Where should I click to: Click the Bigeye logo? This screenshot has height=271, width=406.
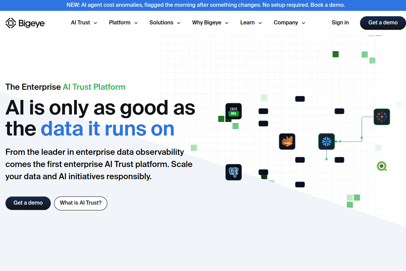(x=25, y=23)
